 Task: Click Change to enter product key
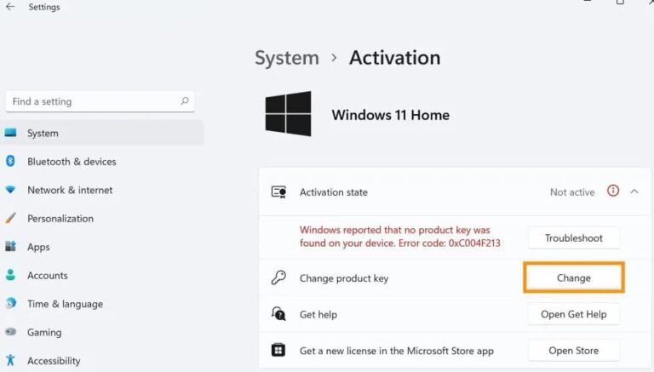click(x=573, y=278)
